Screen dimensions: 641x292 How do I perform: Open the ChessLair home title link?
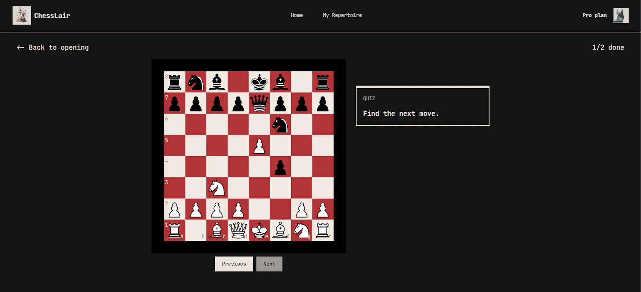coord(52,16)
